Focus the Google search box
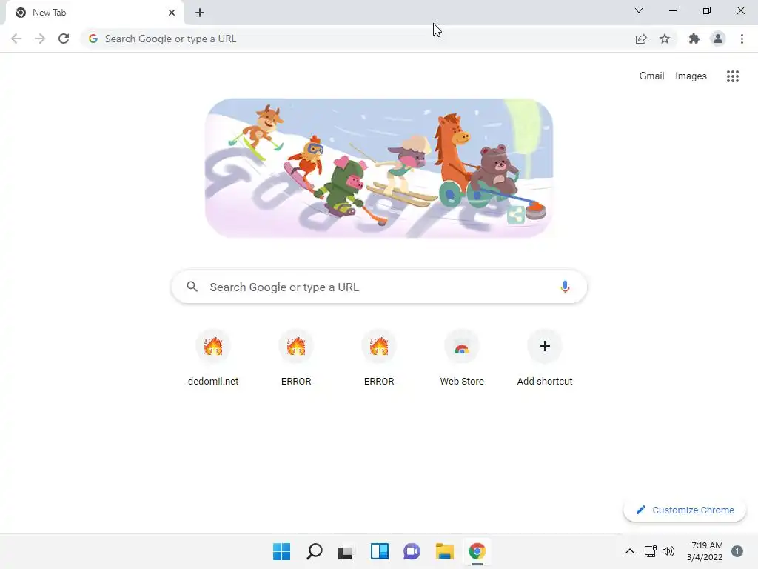 pos(379,287)
